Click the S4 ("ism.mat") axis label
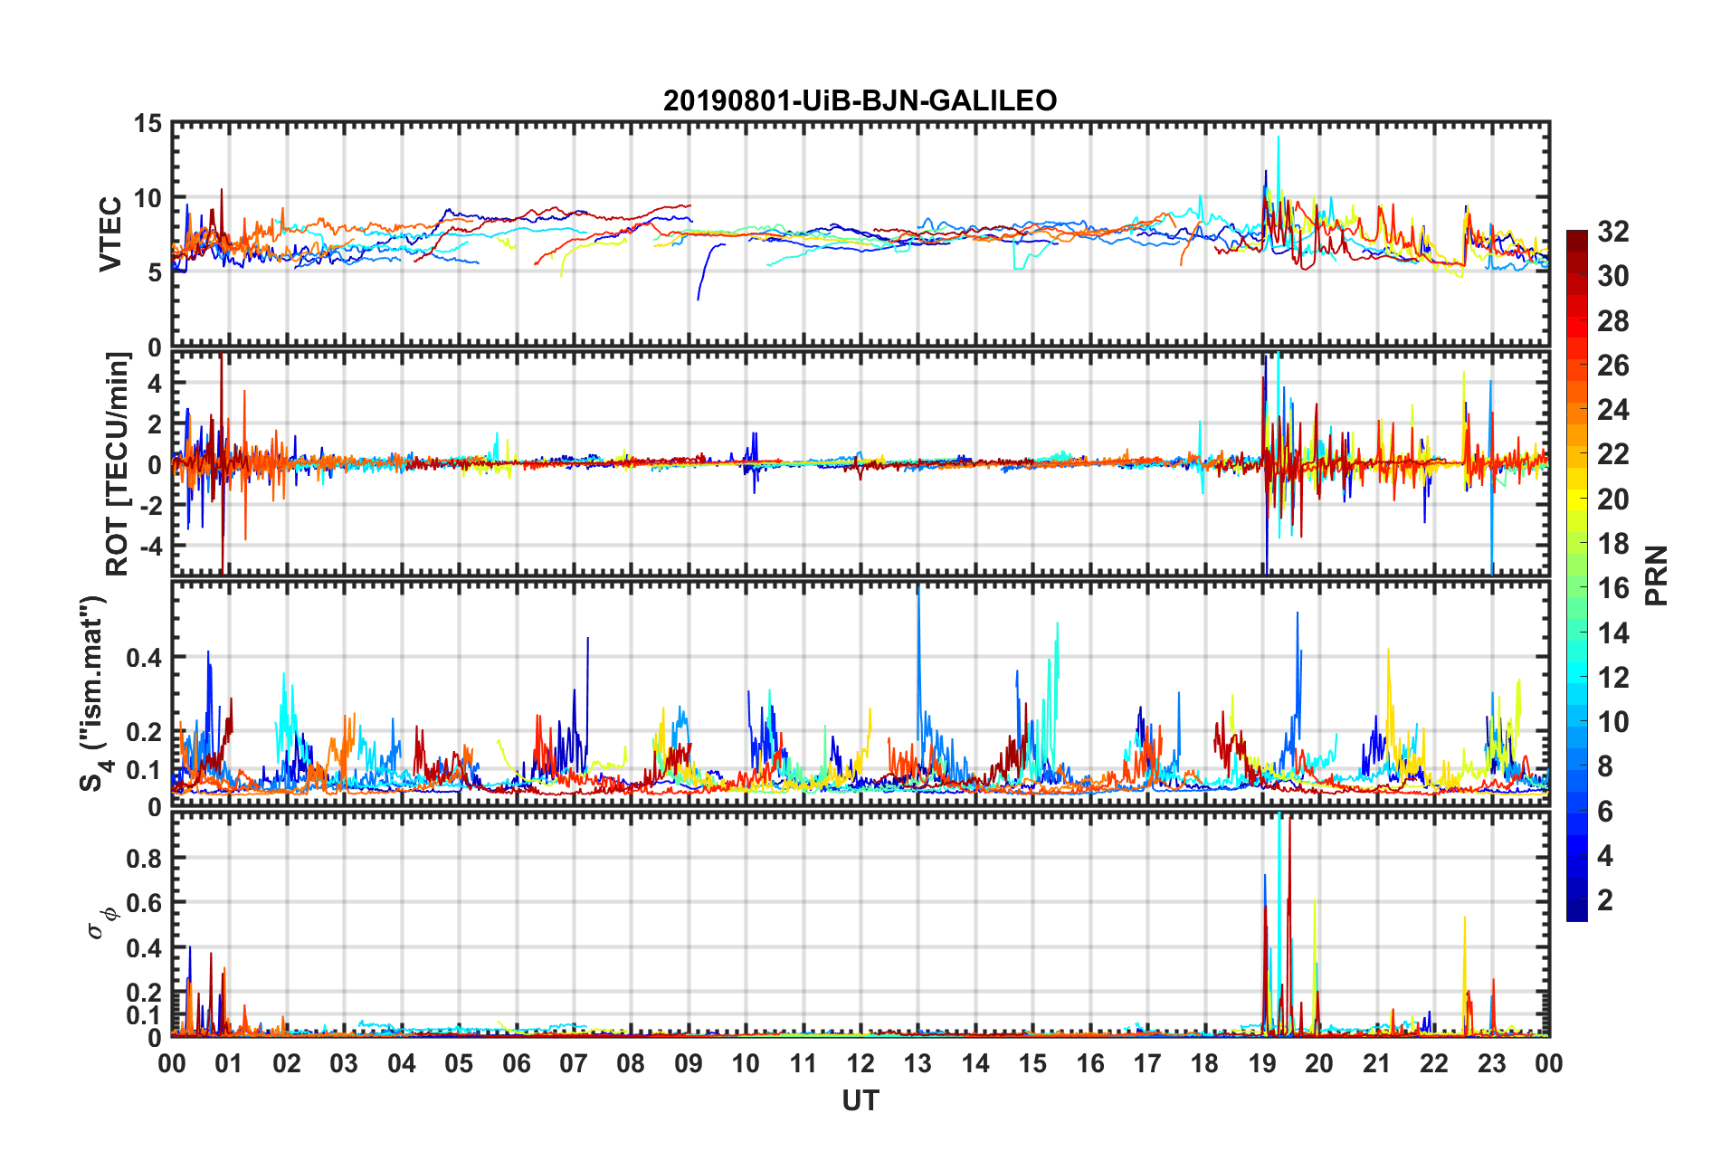1721x1151 pixels. [95, 694]
